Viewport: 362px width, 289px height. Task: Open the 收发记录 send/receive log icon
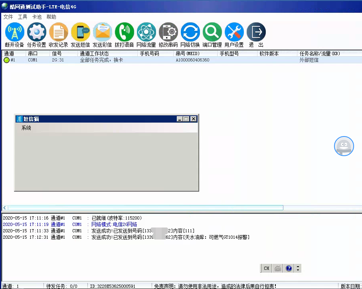(x=59, y=32)
